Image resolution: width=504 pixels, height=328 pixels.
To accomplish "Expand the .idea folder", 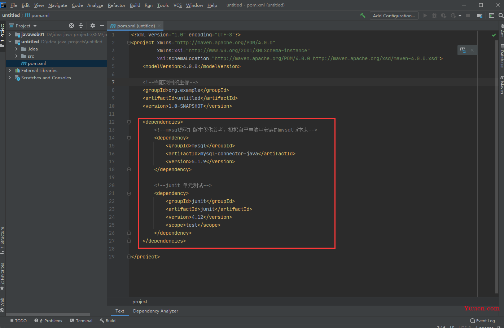I will [16, 49].
